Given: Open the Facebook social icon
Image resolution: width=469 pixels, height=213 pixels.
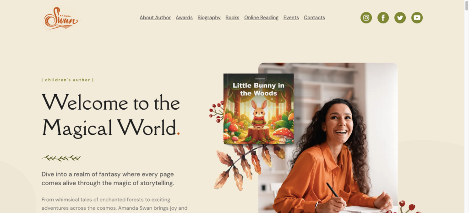Looking at the screenshot, I should 383,18.
